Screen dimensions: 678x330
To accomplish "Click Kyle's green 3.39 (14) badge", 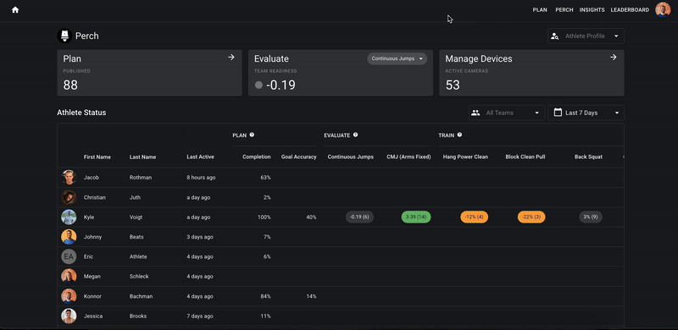I will click(x=416, y=217).
